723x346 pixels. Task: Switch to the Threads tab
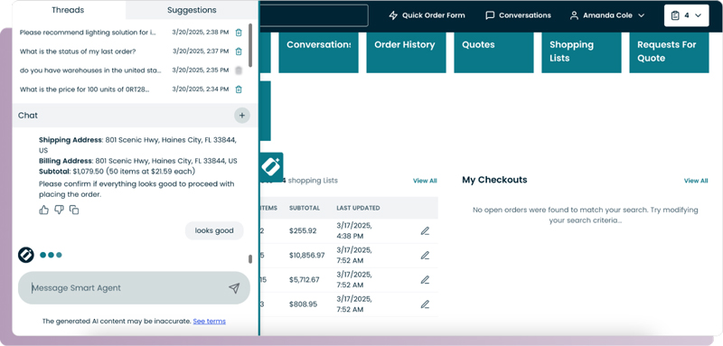pos(69,10)
